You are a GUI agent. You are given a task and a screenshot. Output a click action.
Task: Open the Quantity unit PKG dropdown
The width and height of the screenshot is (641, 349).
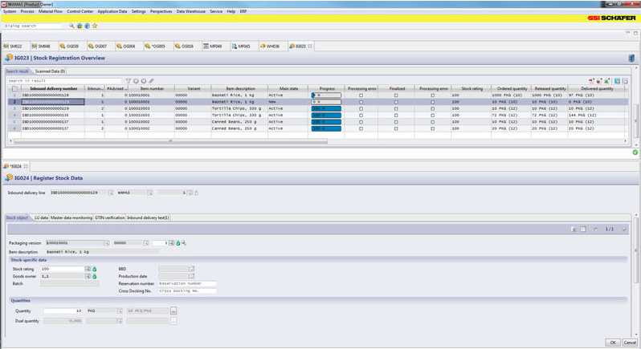coord(120,311)
